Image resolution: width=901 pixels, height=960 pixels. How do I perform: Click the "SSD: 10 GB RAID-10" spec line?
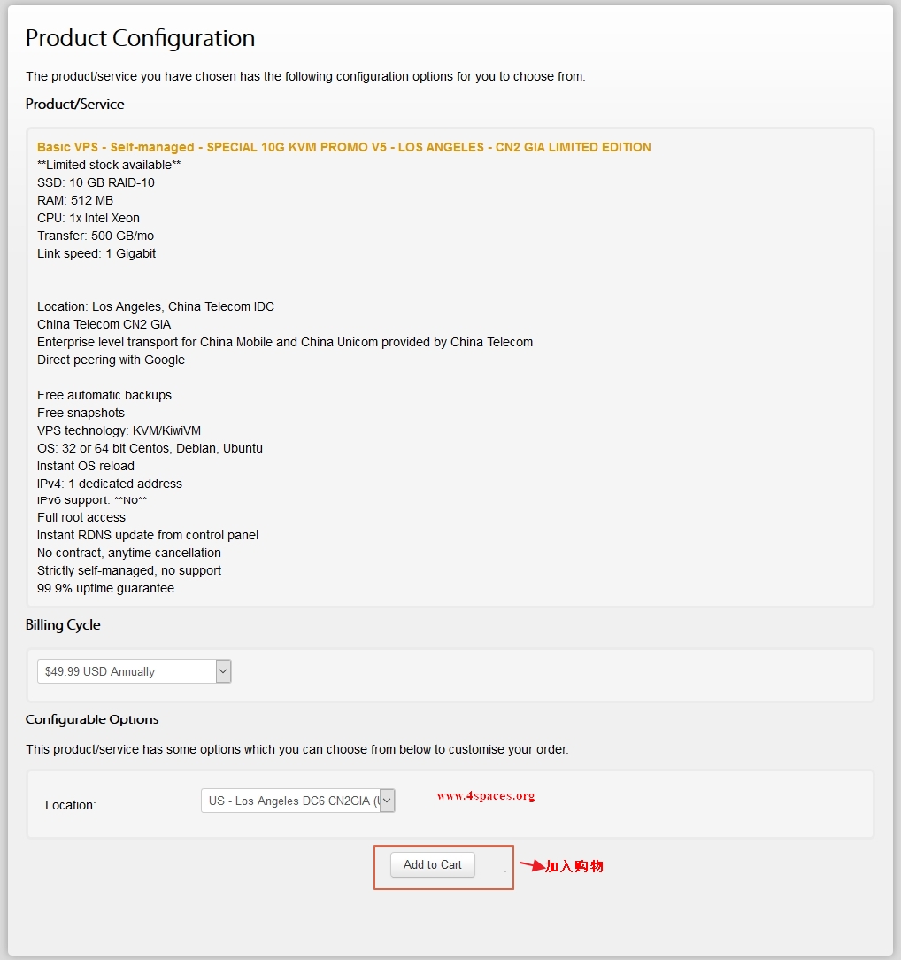95,182
